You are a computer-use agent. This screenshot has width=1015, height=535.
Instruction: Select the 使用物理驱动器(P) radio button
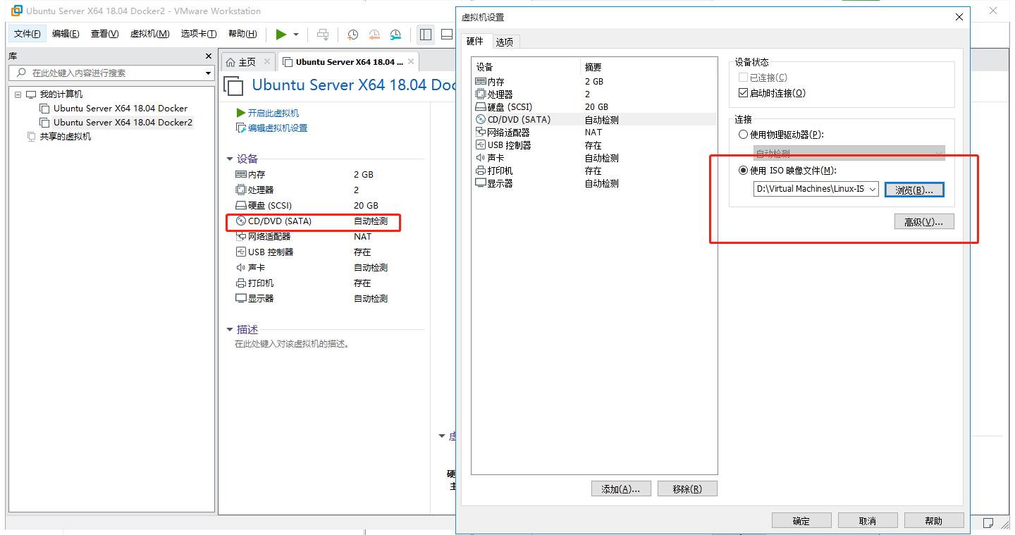[x=743, y=135]
